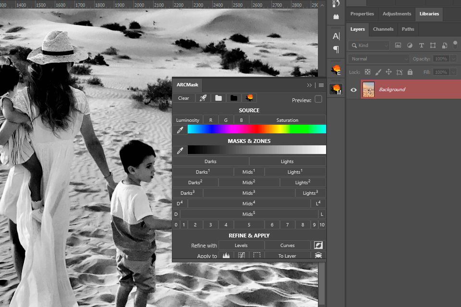Open the Kind layer filter dropdown
461x307 pixels.
[369, 46]
